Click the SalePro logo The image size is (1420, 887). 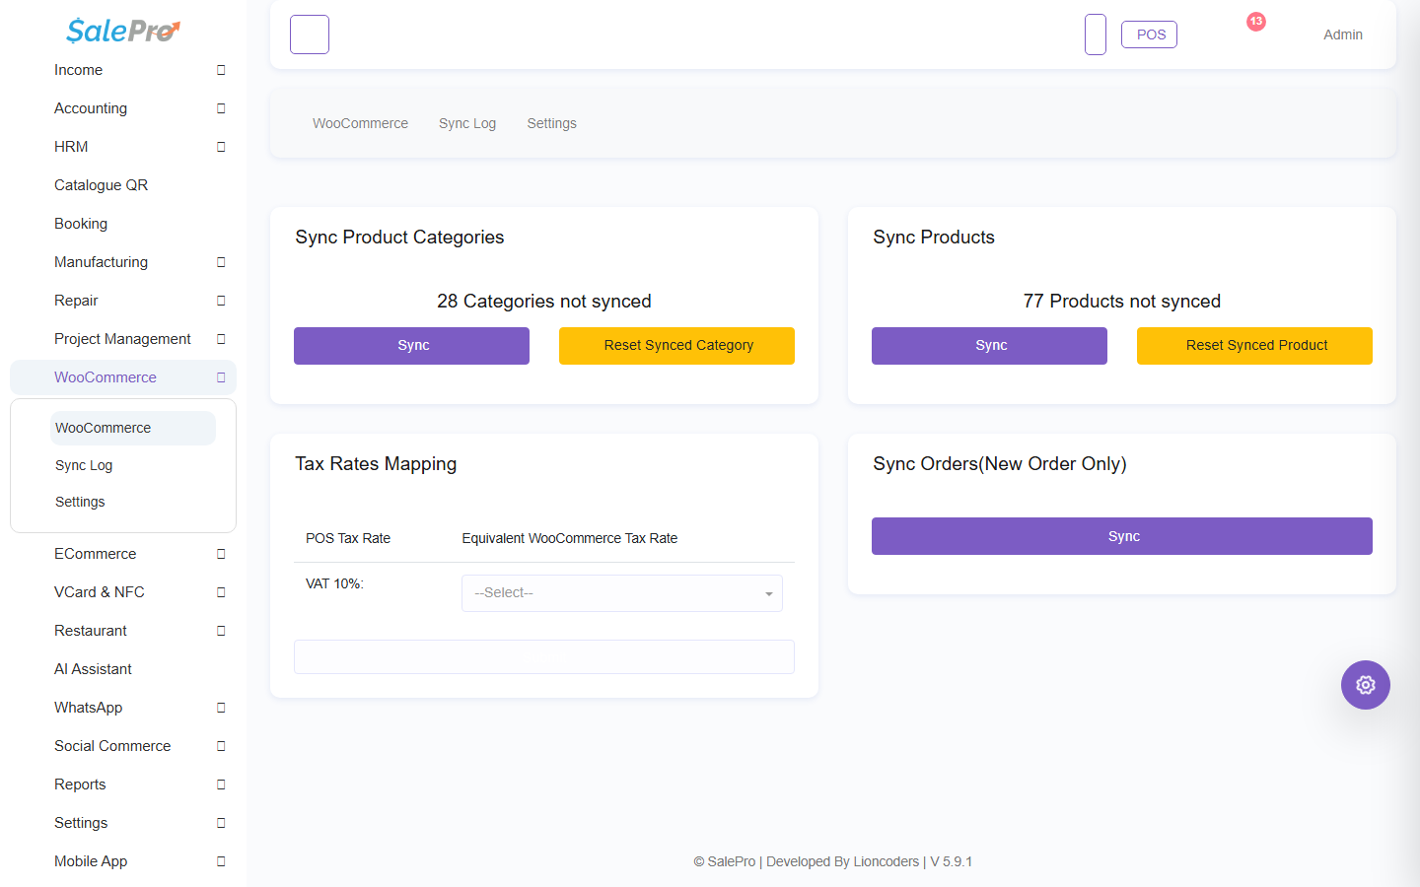(x=123, y=31)
